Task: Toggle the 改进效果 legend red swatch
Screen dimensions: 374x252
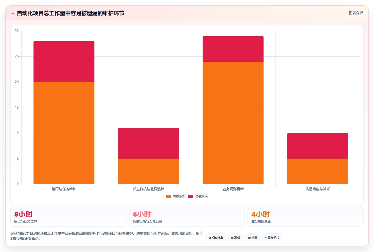Action: click(x=191, y=196)
